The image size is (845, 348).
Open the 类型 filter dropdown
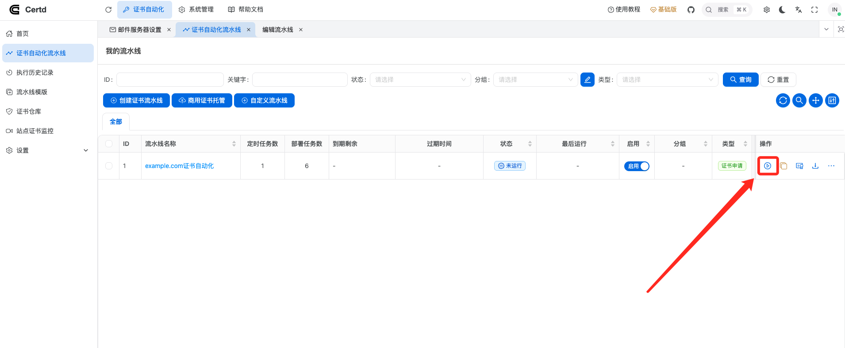point(667,80)
